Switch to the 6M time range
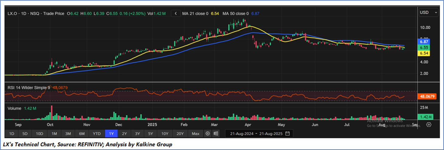 (x=82, y=134)
